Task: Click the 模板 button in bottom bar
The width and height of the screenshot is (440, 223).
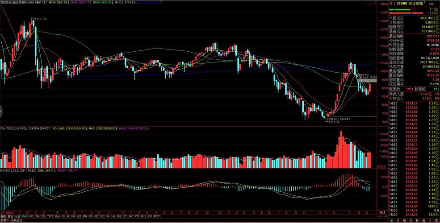Action: (x=10, y=216)
